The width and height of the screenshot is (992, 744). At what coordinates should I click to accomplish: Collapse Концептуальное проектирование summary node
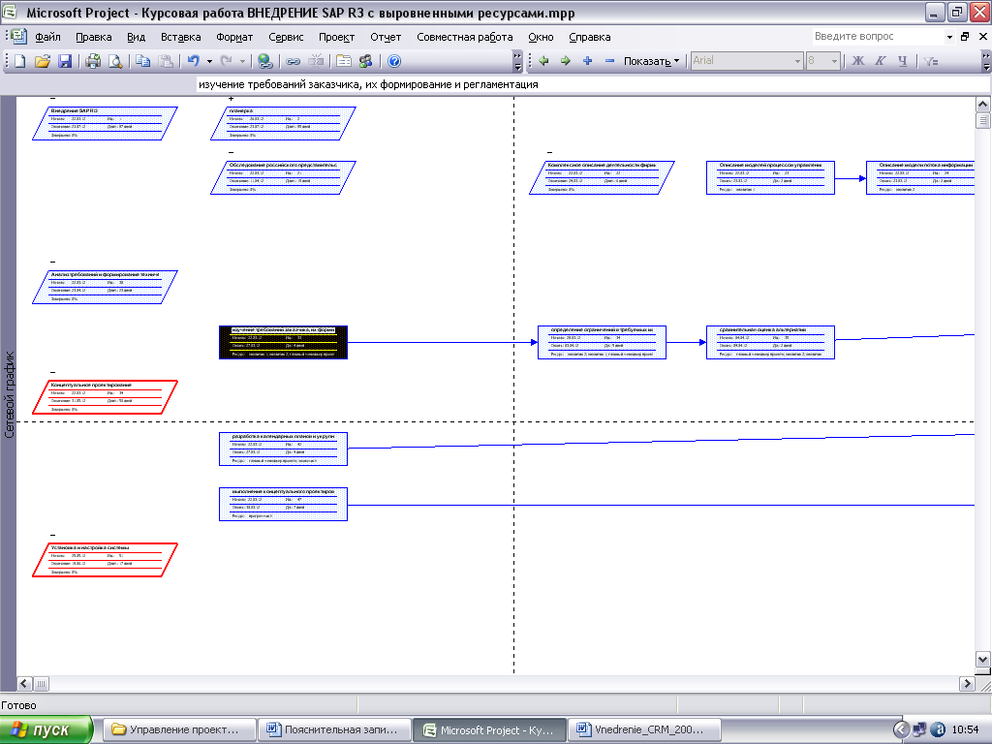(53, 372)
